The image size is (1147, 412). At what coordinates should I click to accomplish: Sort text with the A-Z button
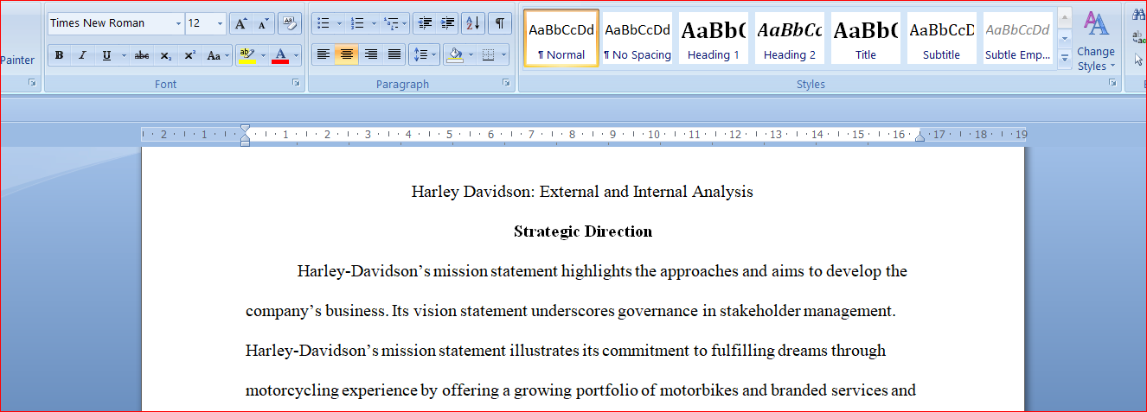click(472, 23)
